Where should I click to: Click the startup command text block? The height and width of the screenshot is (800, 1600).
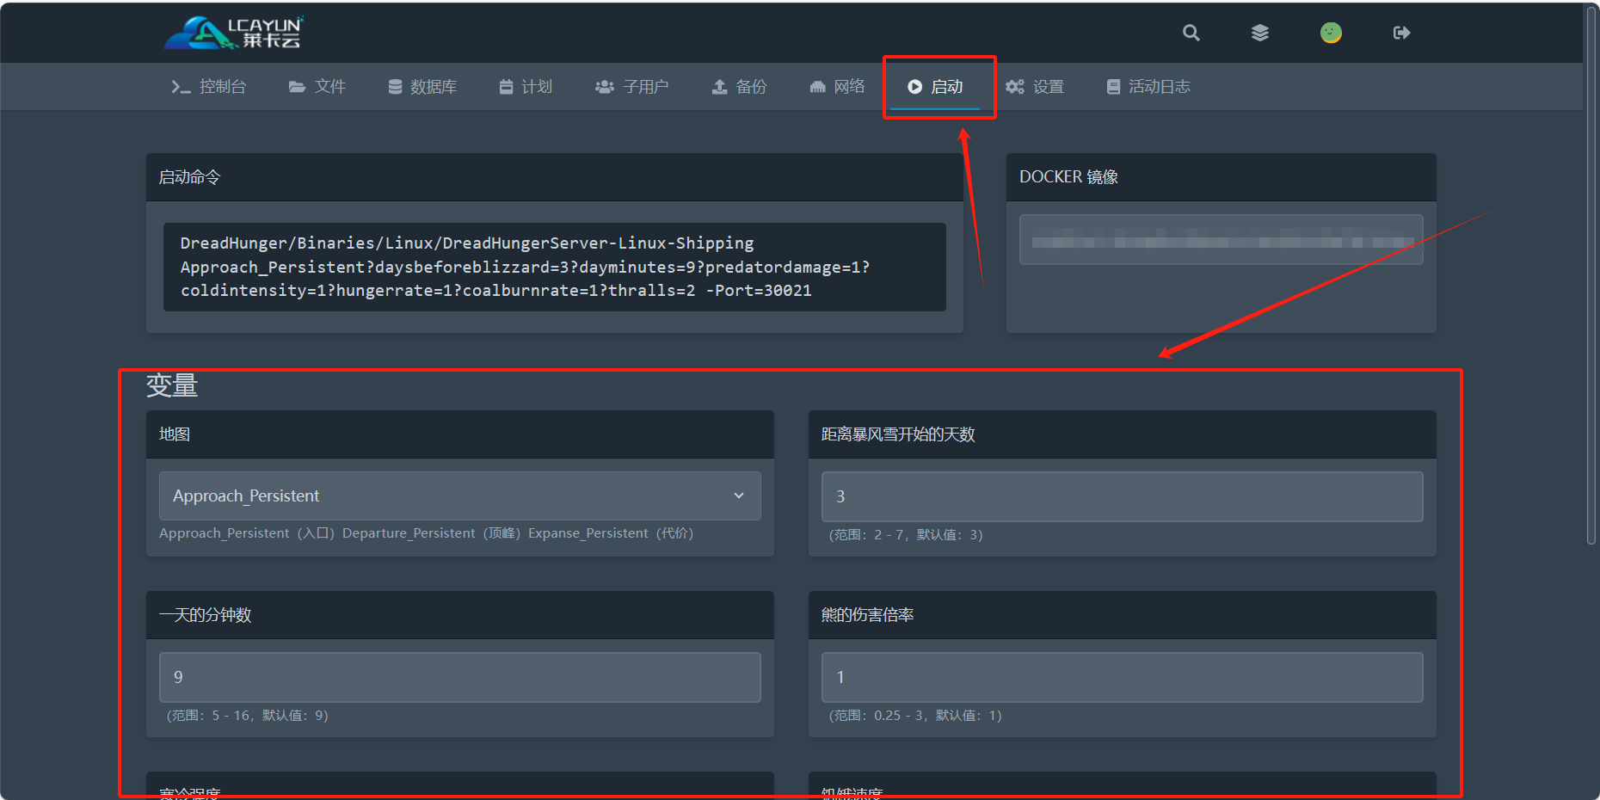(x=555, y=267)
